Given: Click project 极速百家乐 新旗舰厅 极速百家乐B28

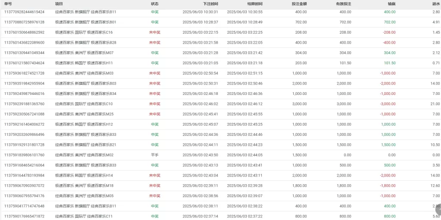Looking at the screenshot, I should pyautogui.click(x=86, y=43).
